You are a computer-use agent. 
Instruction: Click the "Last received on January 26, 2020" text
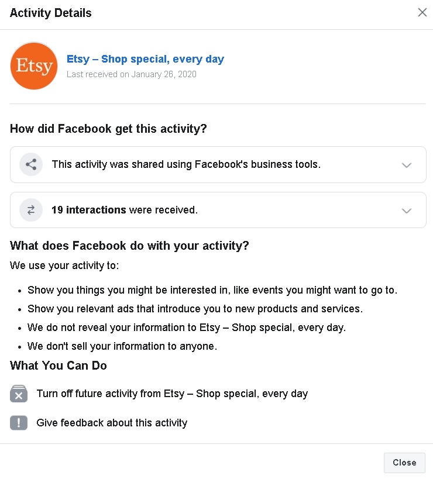click(132, 74)
